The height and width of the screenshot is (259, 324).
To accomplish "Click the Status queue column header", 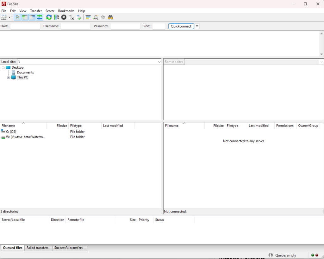I will click(174, 220).
